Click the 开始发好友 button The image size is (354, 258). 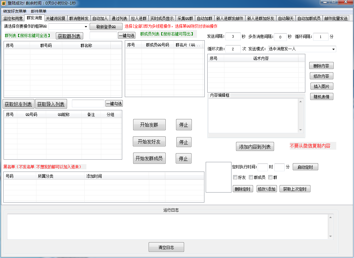tap(149, 142)
